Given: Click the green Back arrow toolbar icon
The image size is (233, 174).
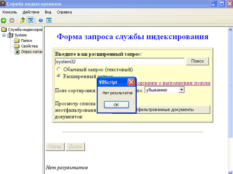Looking at the screenshot, I should (x=4, y=20).
